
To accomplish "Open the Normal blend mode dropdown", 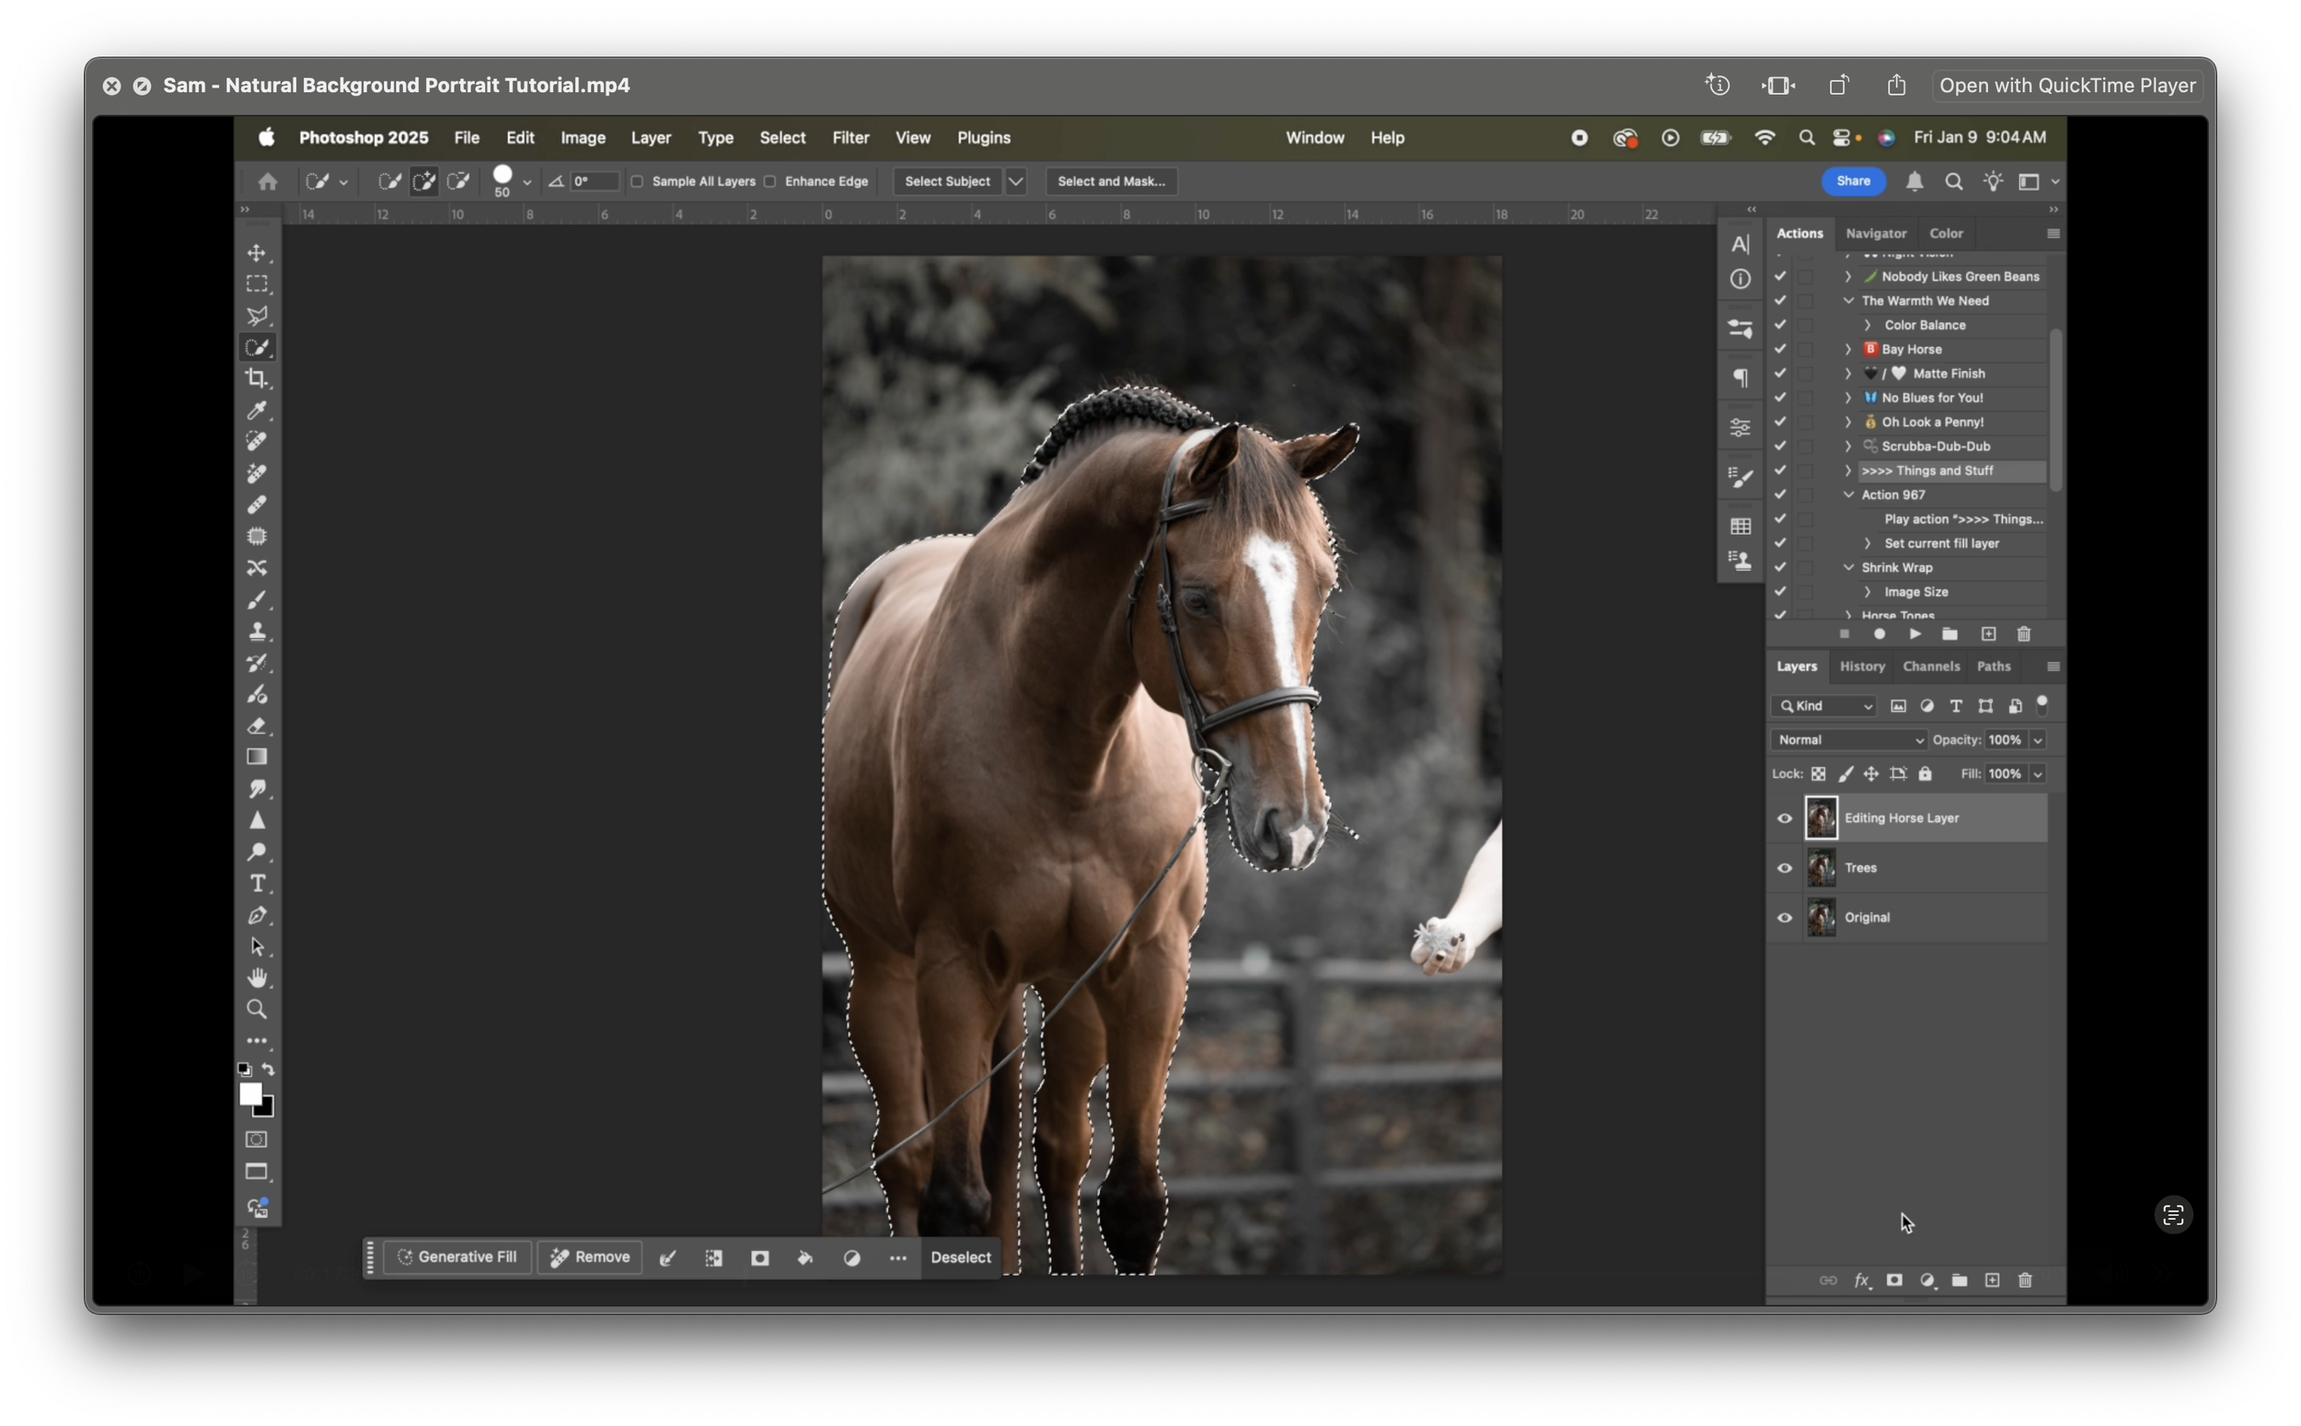I will click(1848, 739).
